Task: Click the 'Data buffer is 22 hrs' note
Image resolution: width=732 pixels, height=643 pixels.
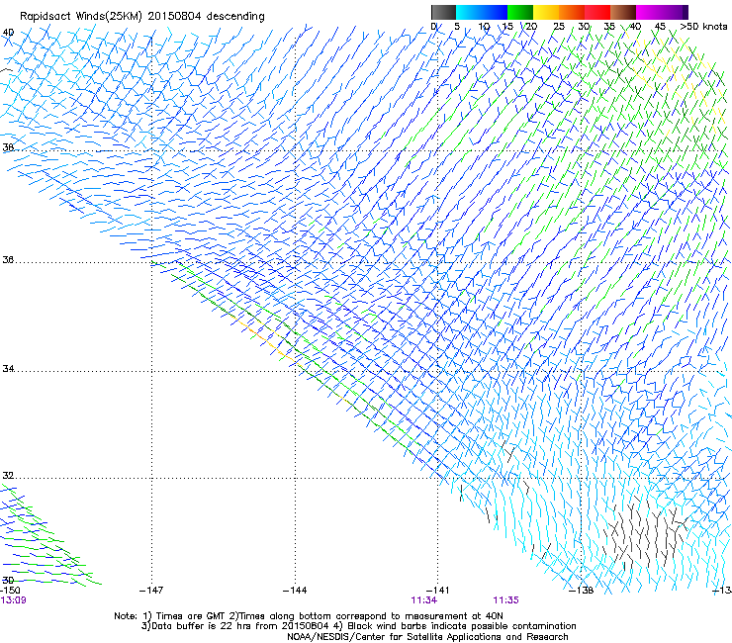Action: tap(358, 626)
